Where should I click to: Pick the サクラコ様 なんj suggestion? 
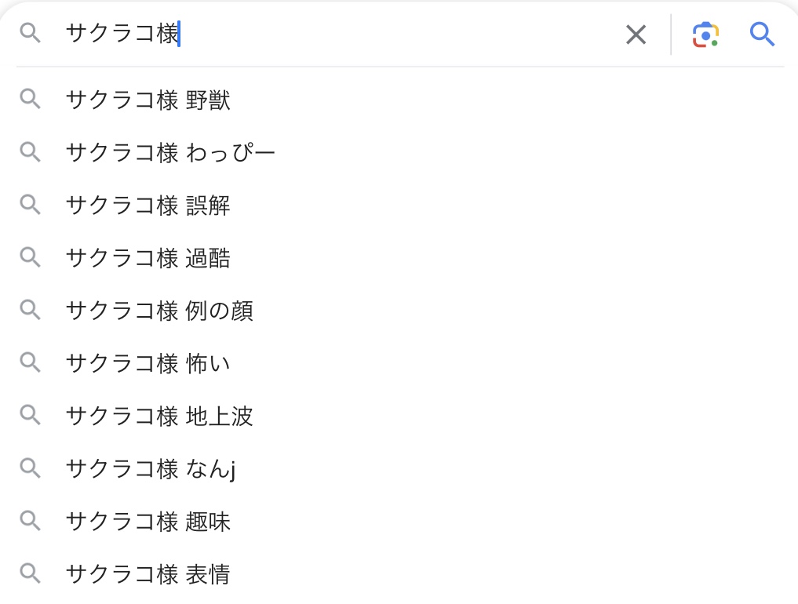coord(151,468)
